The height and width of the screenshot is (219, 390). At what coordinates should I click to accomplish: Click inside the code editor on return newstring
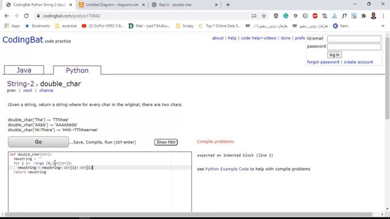click(30, 172)
